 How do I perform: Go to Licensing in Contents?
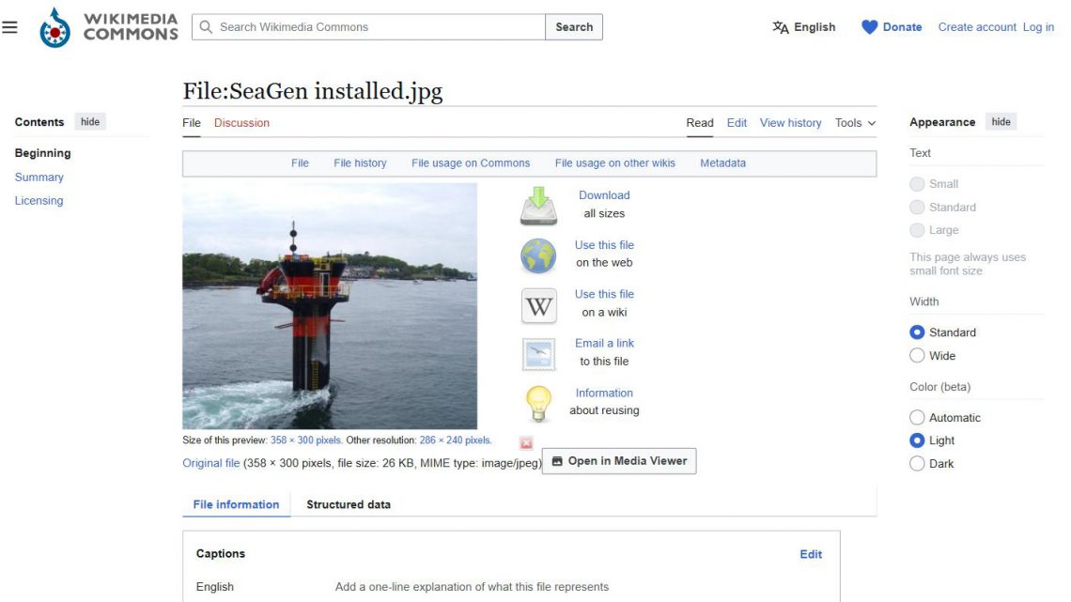[39, 201]
